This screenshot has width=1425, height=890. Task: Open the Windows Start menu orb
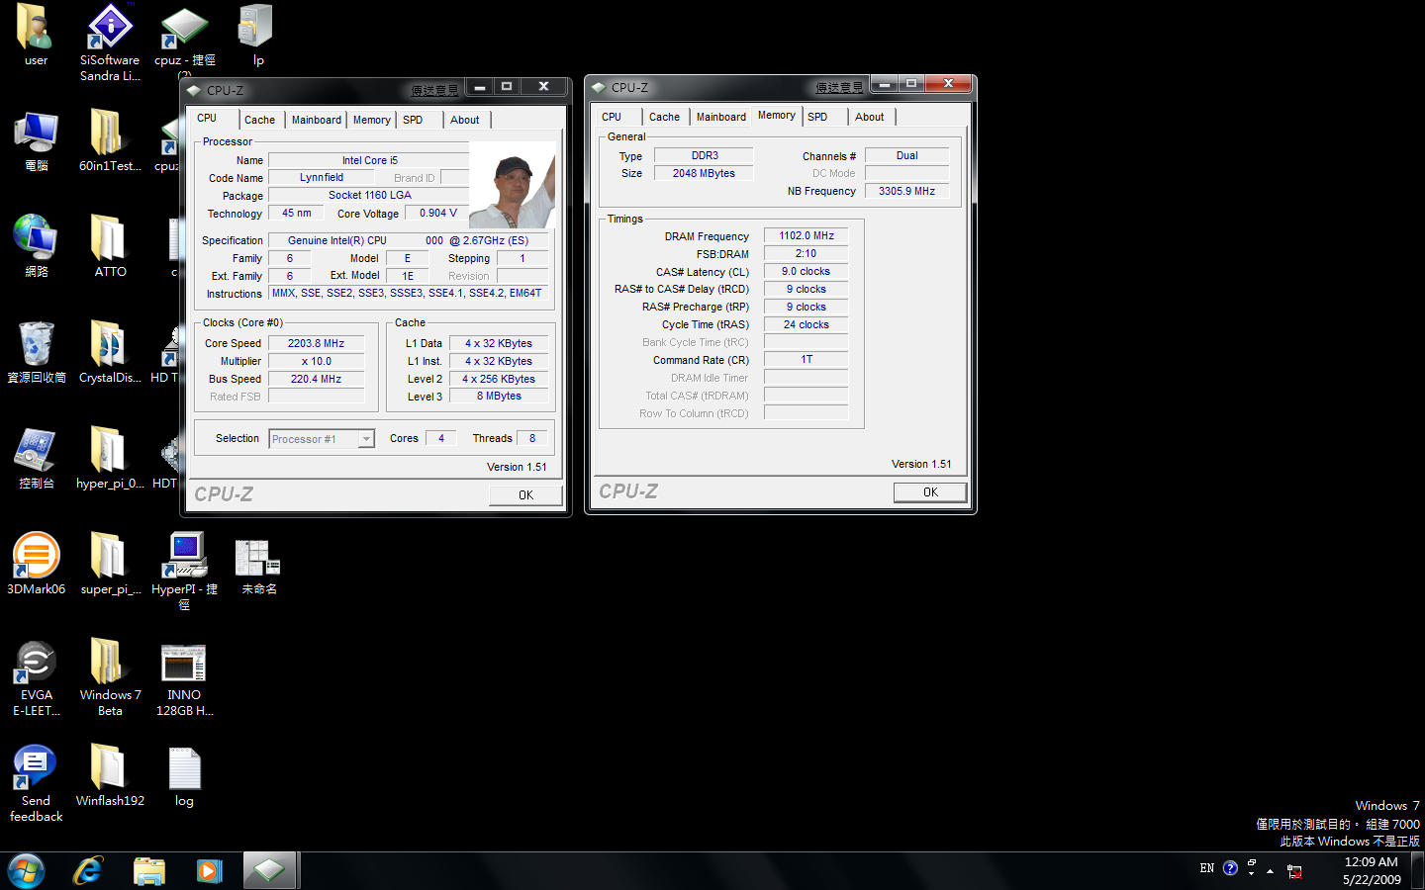pyautogui.click(x=26, y=870)
